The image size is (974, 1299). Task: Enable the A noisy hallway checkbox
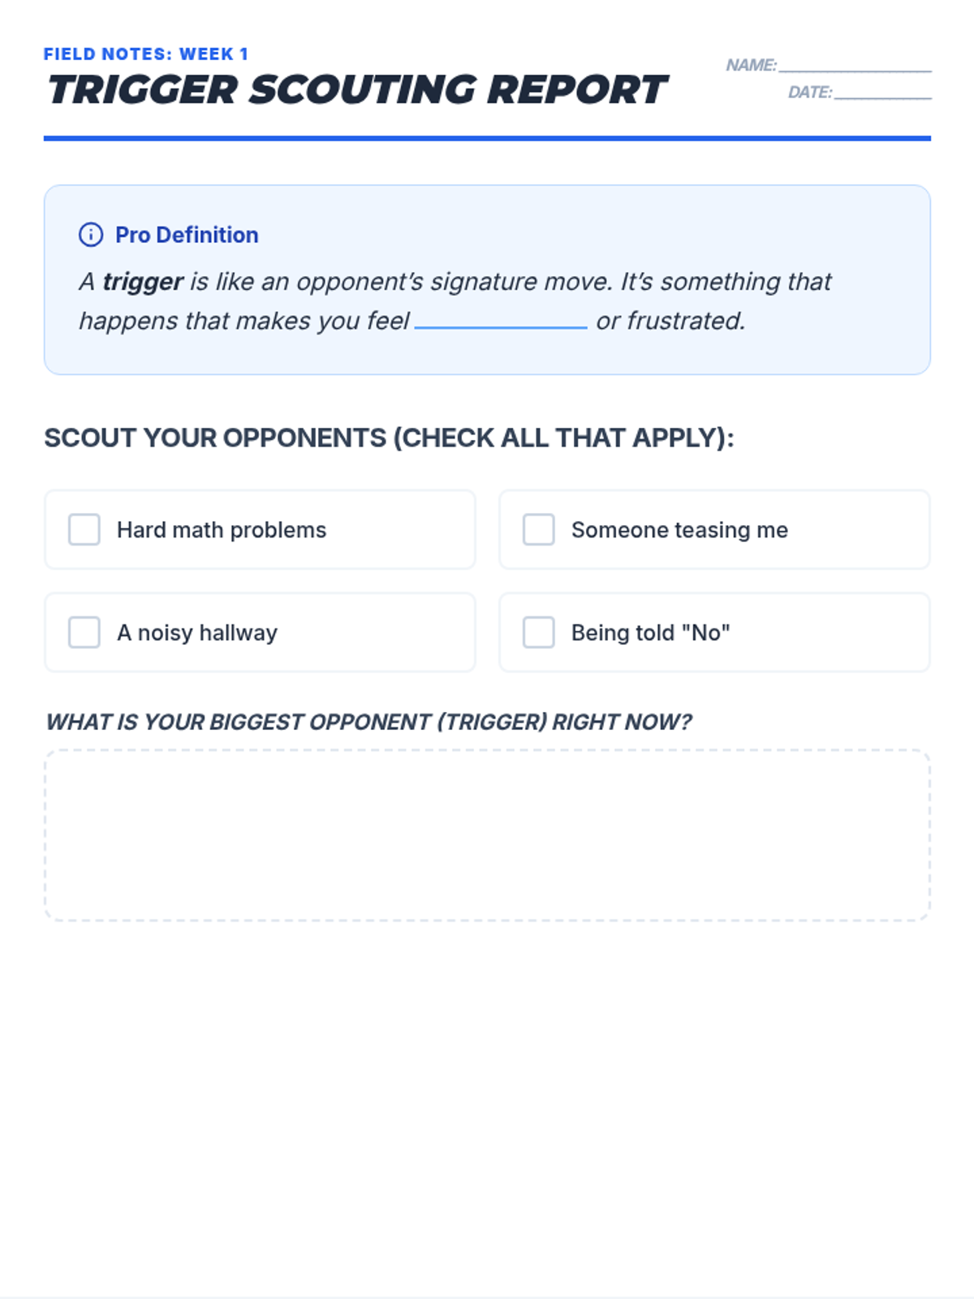pyautogui.click(x=84, y=632)
